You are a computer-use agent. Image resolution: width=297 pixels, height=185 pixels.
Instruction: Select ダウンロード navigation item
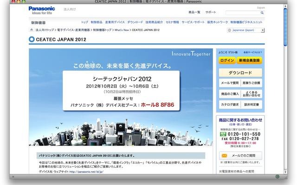pos(135,22)
